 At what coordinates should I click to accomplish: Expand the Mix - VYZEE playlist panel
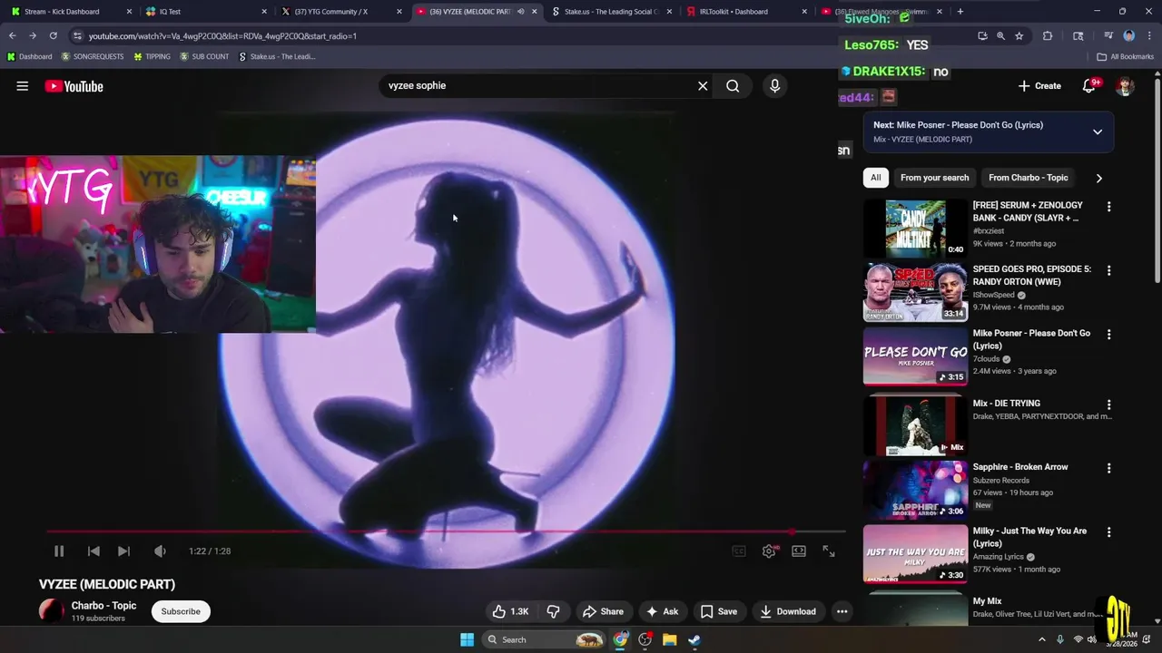click(x=1098, y=132)
